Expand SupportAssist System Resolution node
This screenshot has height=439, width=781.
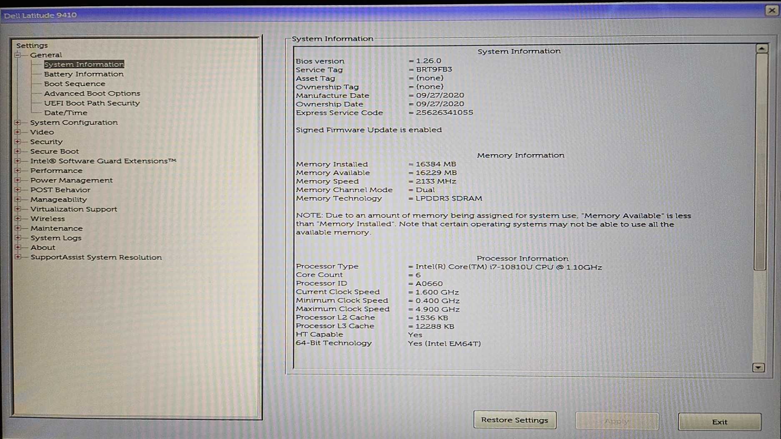click(x=18, y=257)
